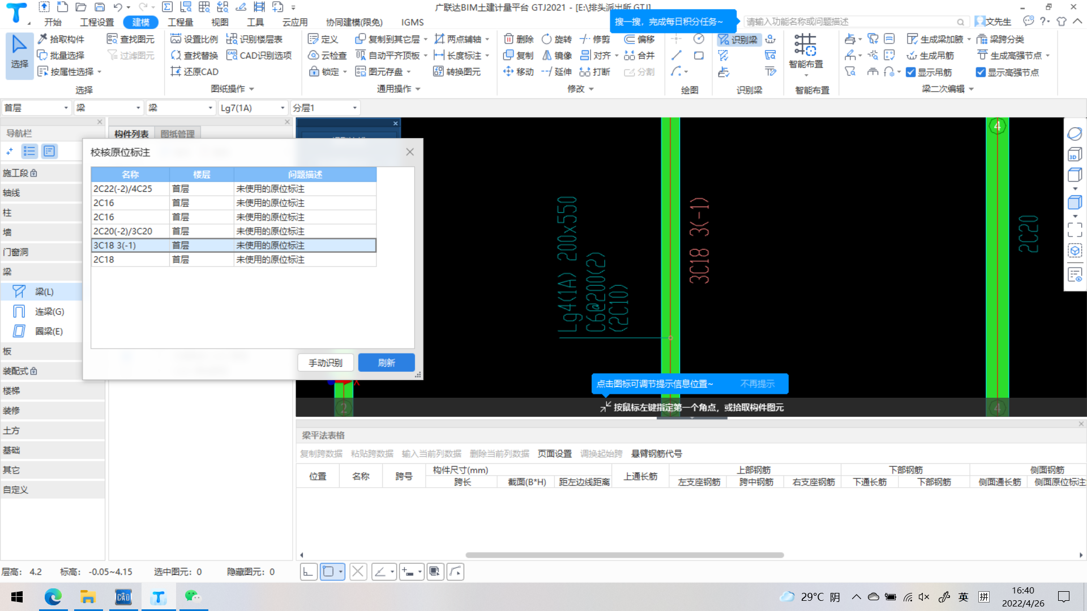Click 还原CAD tool

[194, 72]
